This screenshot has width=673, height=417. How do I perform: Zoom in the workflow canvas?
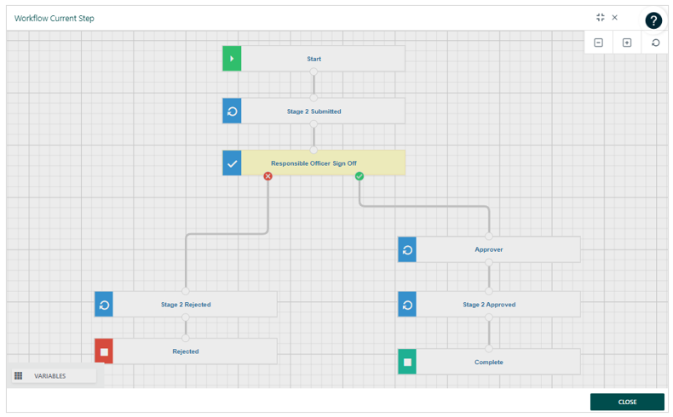[x=627, y=43]
